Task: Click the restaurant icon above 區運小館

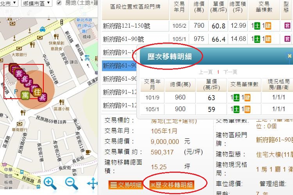Action: (62, 102)
